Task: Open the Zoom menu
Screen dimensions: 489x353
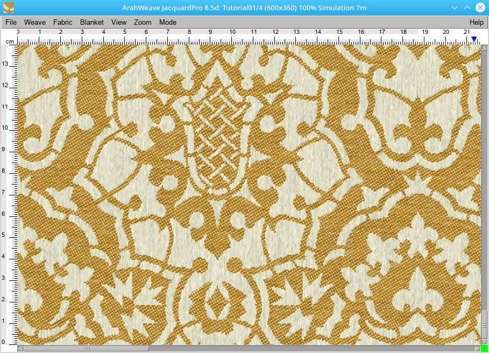Action: pos(143,23)
